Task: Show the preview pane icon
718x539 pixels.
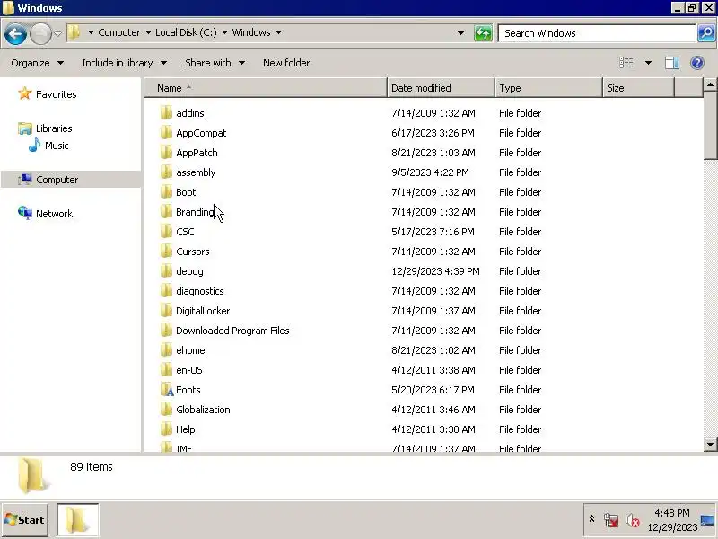Action: point(671,63)
